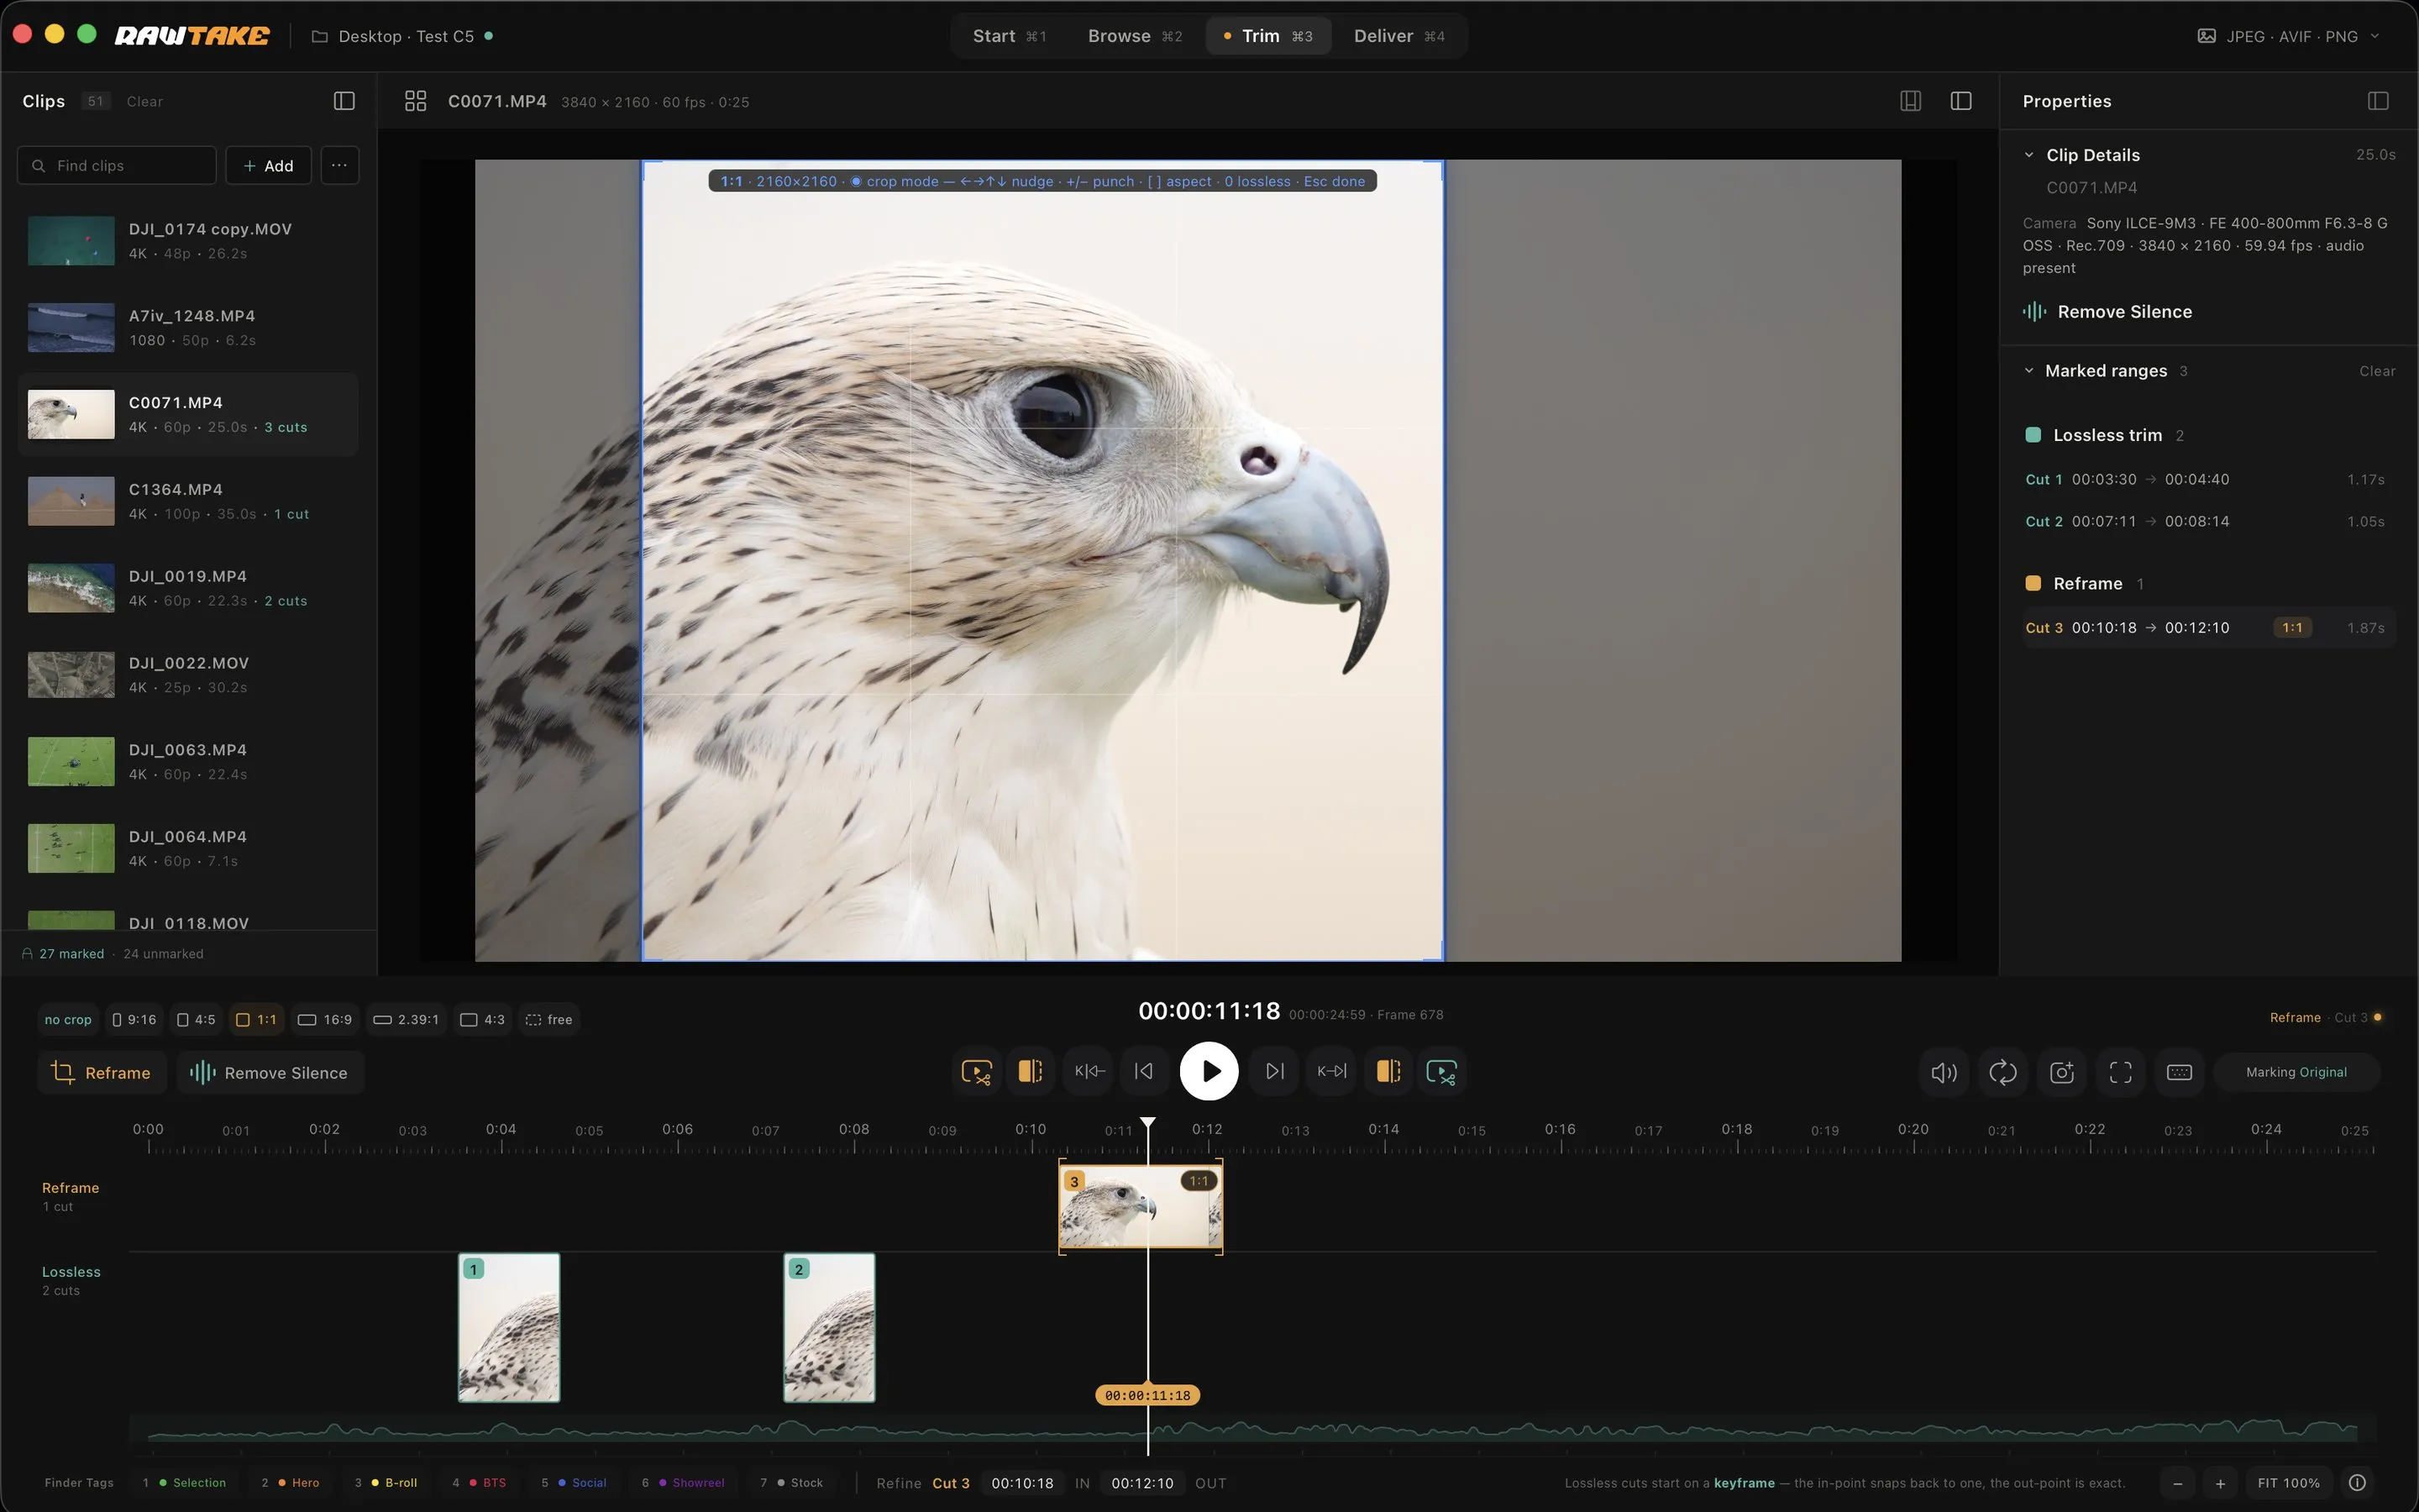Zoom out the timeline
Screen dimensions: 2419x1512
[2178, 1483]
